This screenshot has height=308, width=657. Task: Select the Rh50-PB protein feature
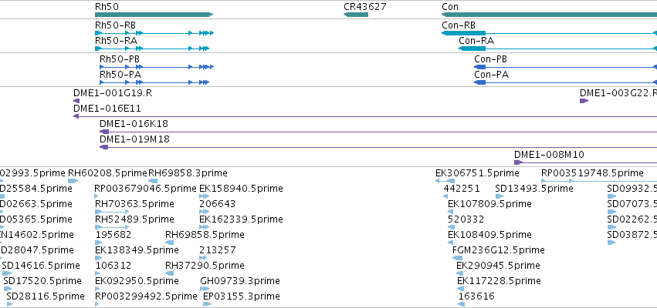click(x=157, y=67)
